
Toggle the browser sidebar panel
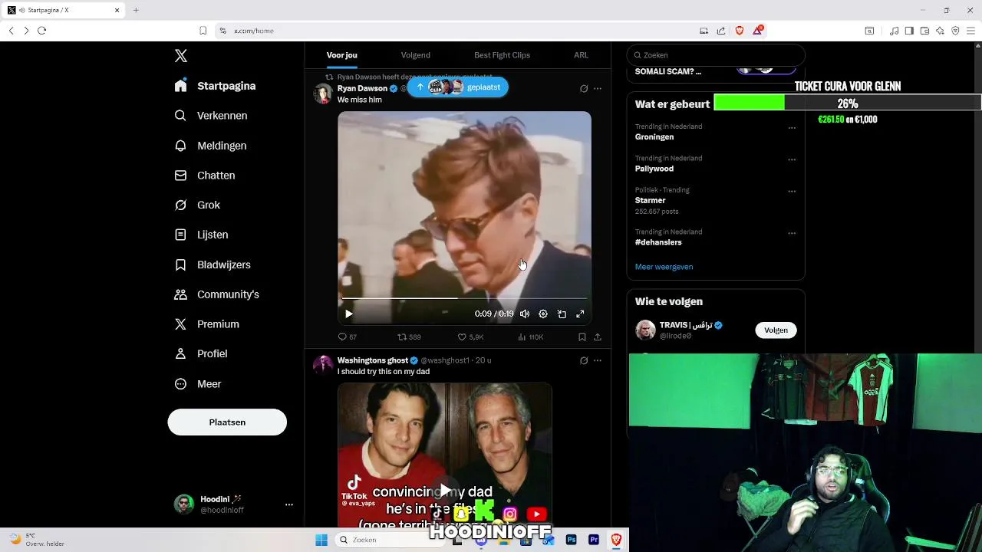click(909, 31)
